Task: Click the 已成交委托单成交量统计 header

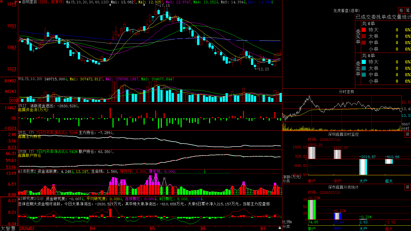Action: (383, 17)
